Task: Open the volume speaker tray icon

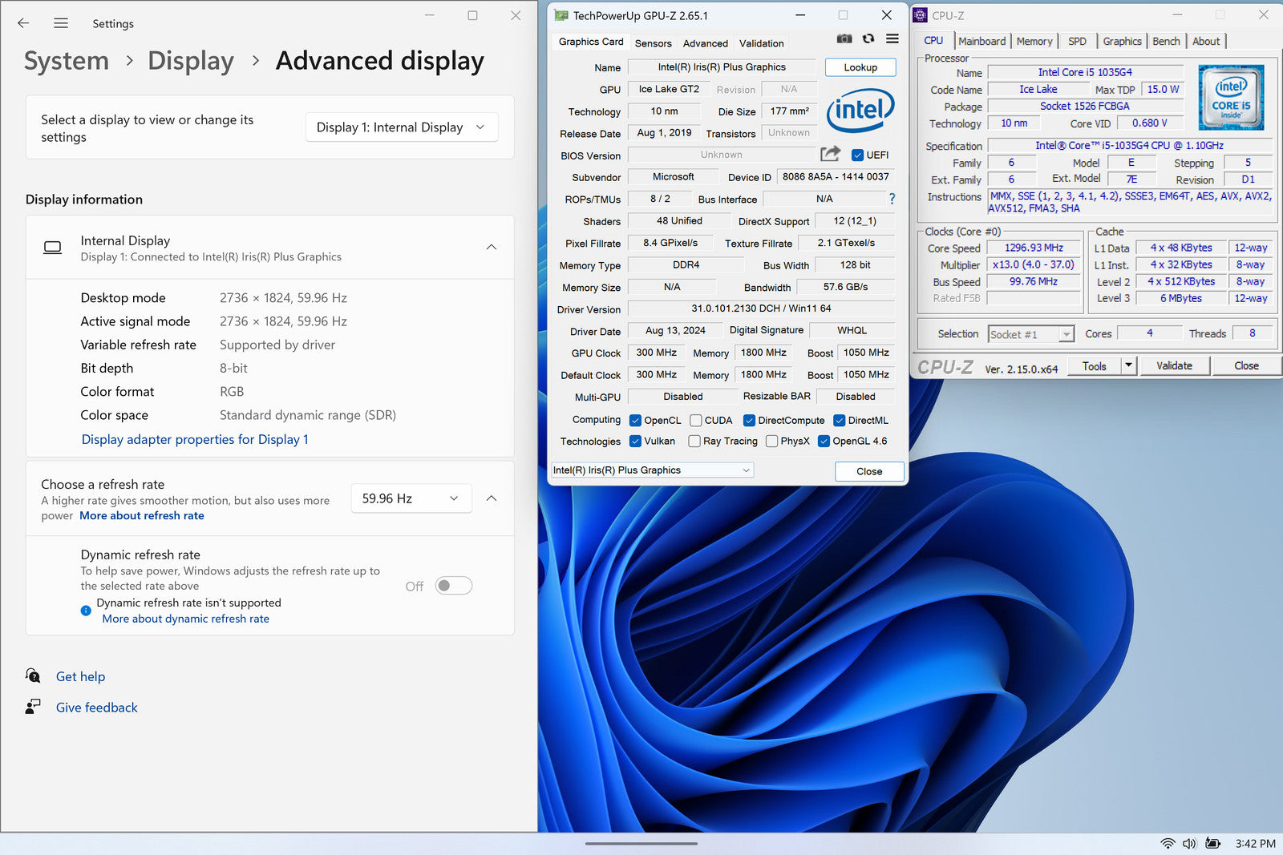Action: (x=1189, y=844)
